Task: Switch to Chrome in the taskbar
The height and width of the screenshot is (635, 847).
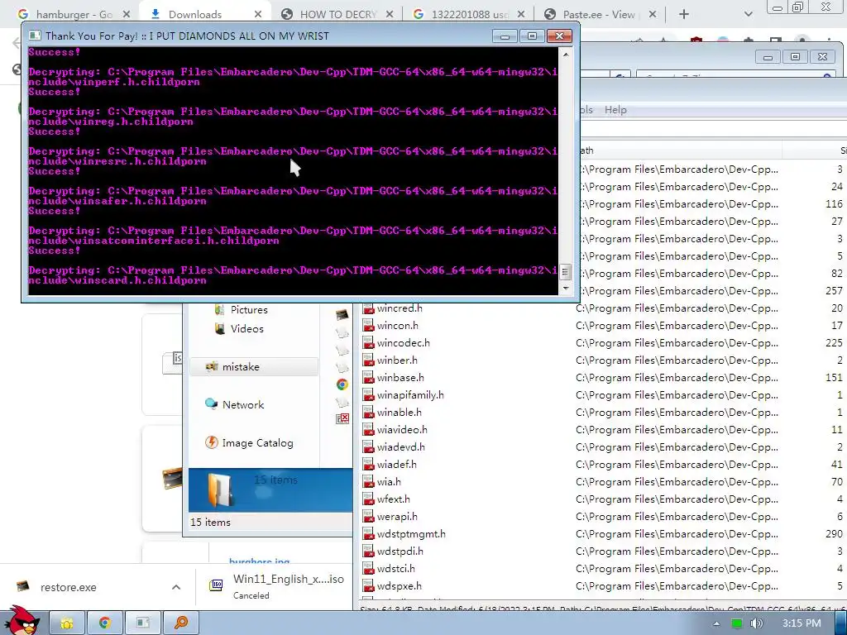Action: click(105, 623)
